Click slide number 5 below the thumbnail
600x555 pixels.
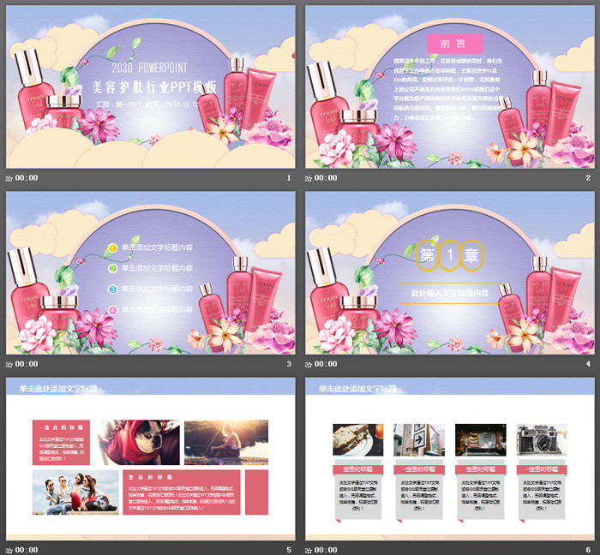(x=288, y=549)
